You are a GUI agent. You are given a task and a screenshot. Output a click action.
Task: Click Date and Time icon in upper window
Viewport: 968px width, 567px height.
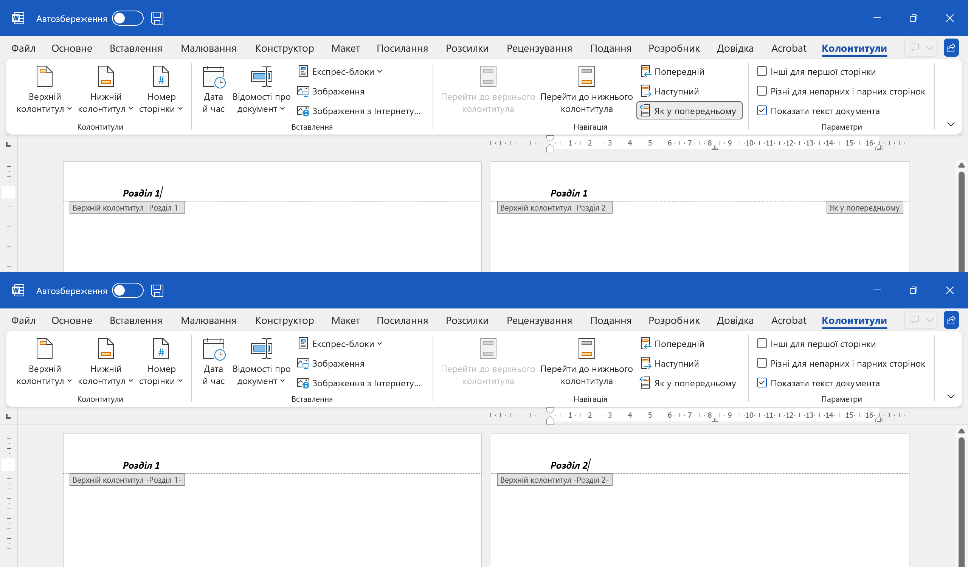[214, 77]
